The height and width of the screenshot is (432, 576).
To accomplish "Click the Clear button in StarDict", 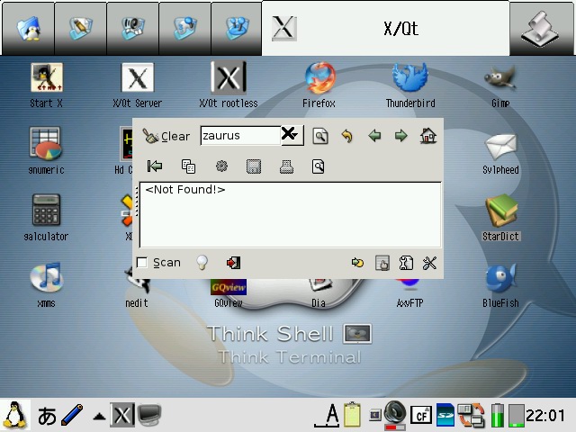I will (166, 137).
